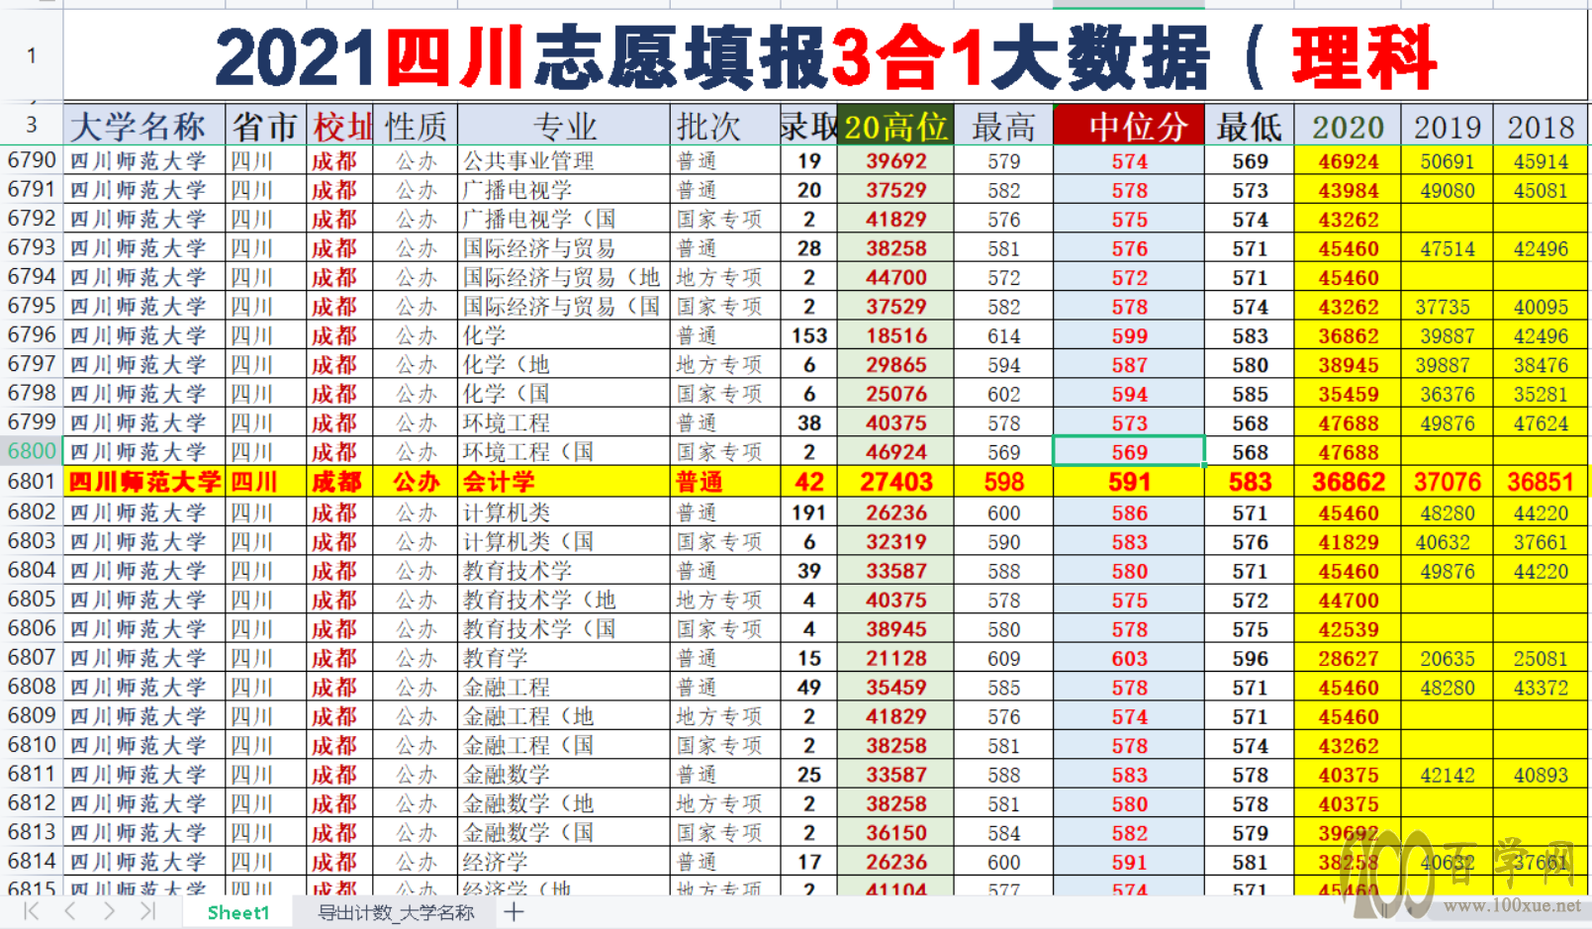Viewport: 1592px width, 929px height.
Task: Switch to the Sheet1 tab
Action: click(237, 912)
